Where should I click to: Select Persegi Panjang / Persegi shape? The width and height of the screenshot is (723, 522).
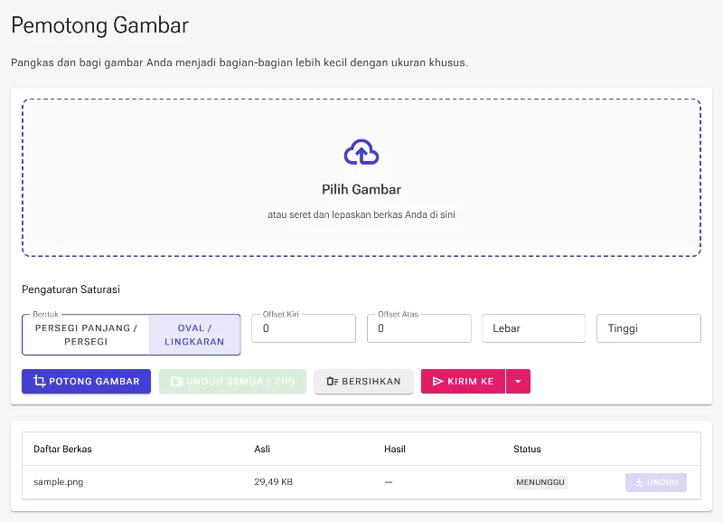(x=86, y=335)
